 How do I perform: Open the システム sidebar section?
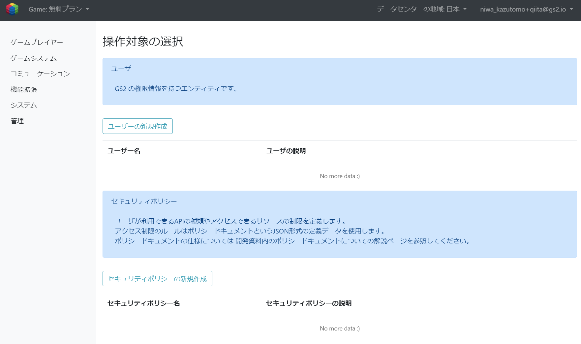pyautogui.click(x=24, y=105)
